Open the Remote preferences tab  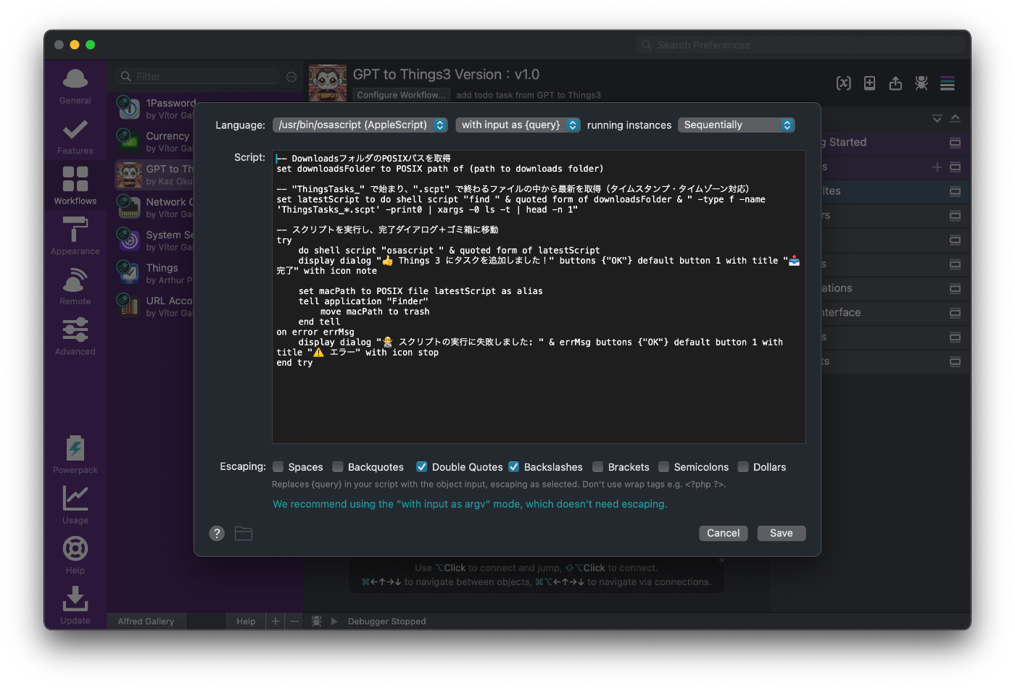click(x=75, y=287)
